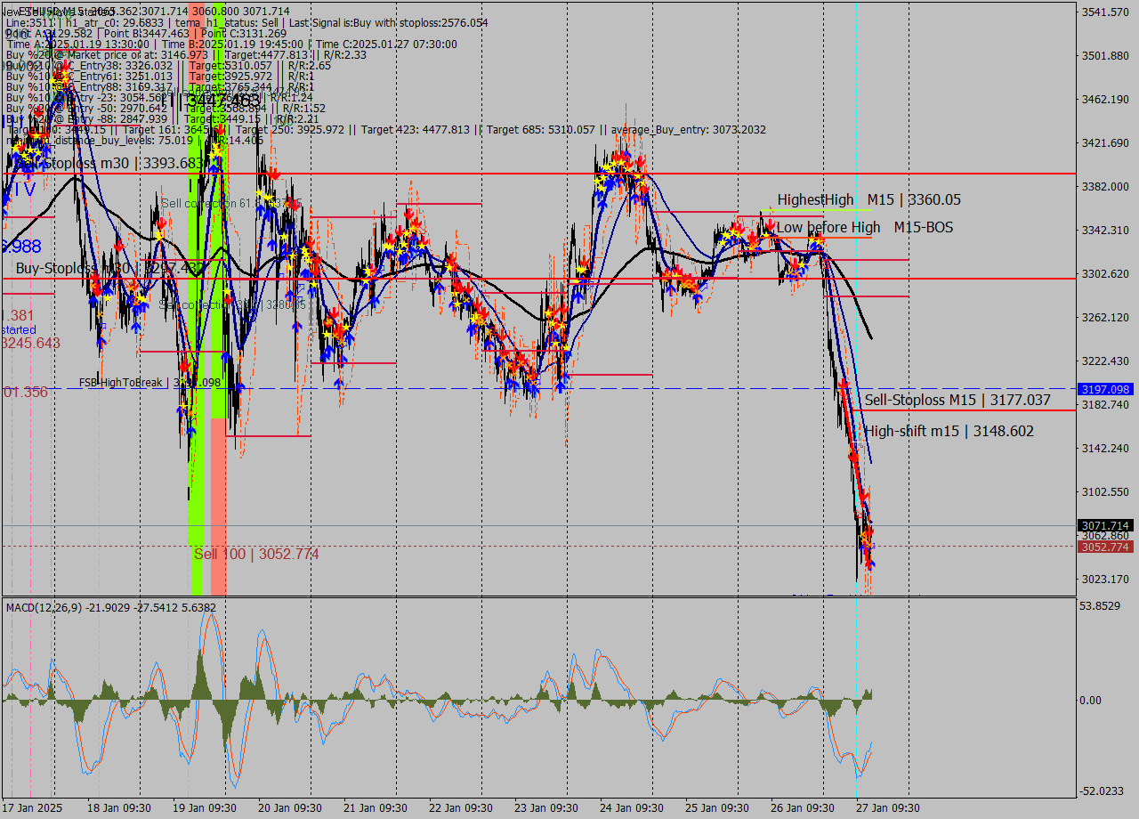
Task: Click the 'Point A:3129.582 | Point B' line
Action: 146,34
